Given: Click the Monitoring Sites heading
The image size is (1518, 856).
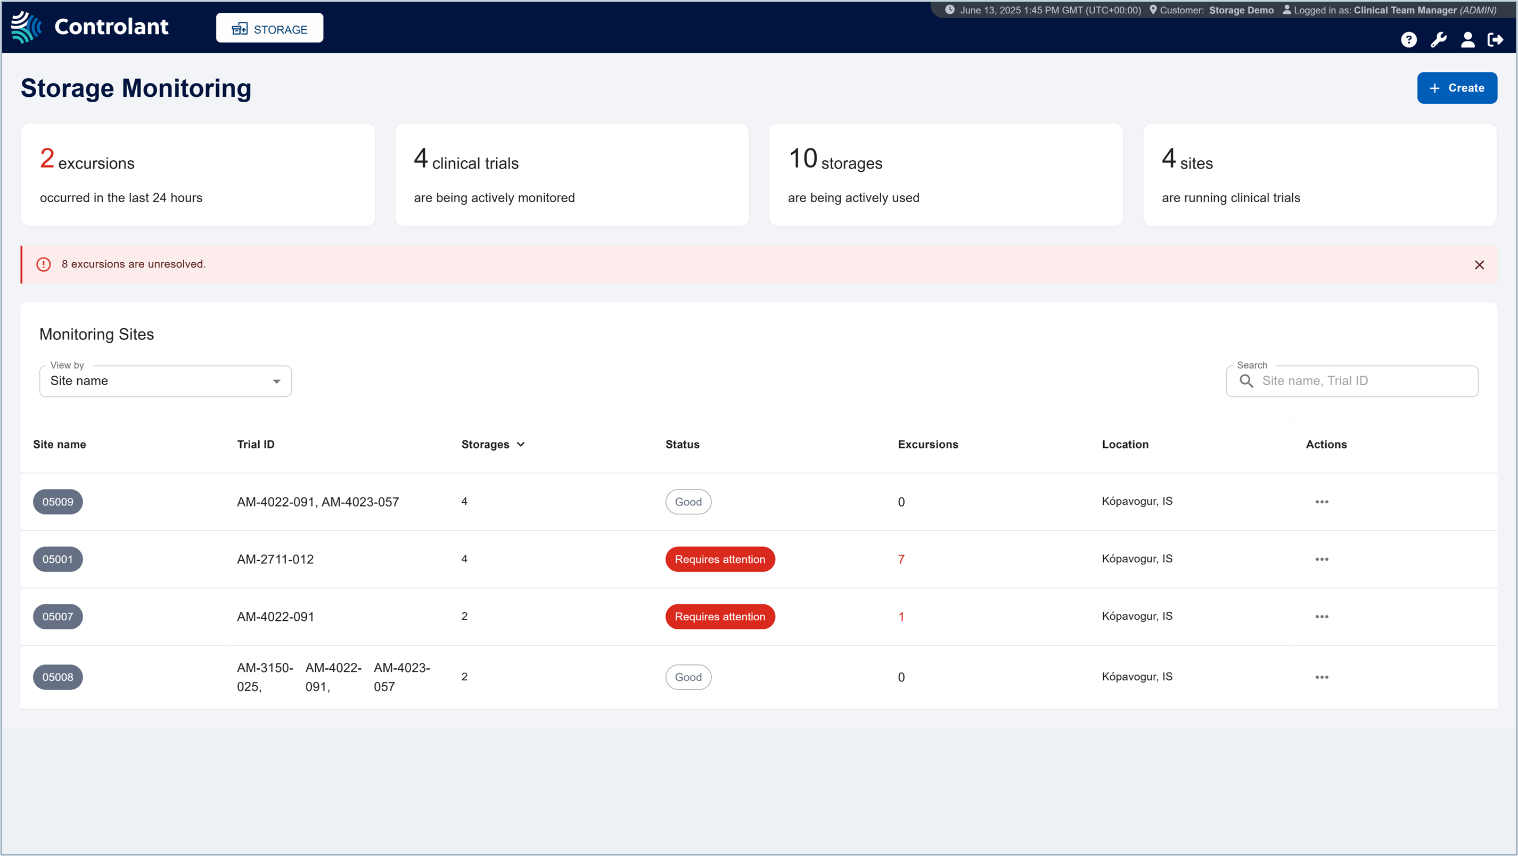Looking at the screenshot, I should coord(97,335).
